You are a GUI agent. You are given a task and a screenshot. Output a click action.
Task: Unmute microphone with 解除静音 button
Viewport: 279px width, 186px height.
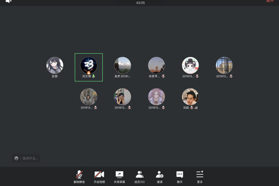coord(80,176)
